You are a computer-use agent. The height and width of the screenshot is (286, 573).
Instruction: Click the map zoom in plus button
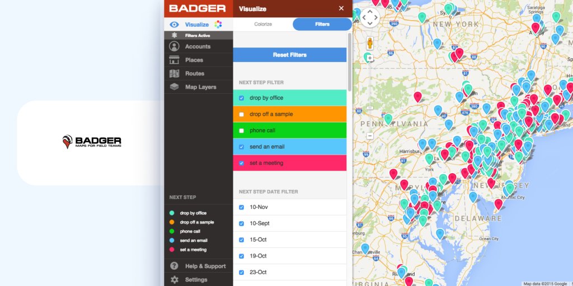[370, 58]
